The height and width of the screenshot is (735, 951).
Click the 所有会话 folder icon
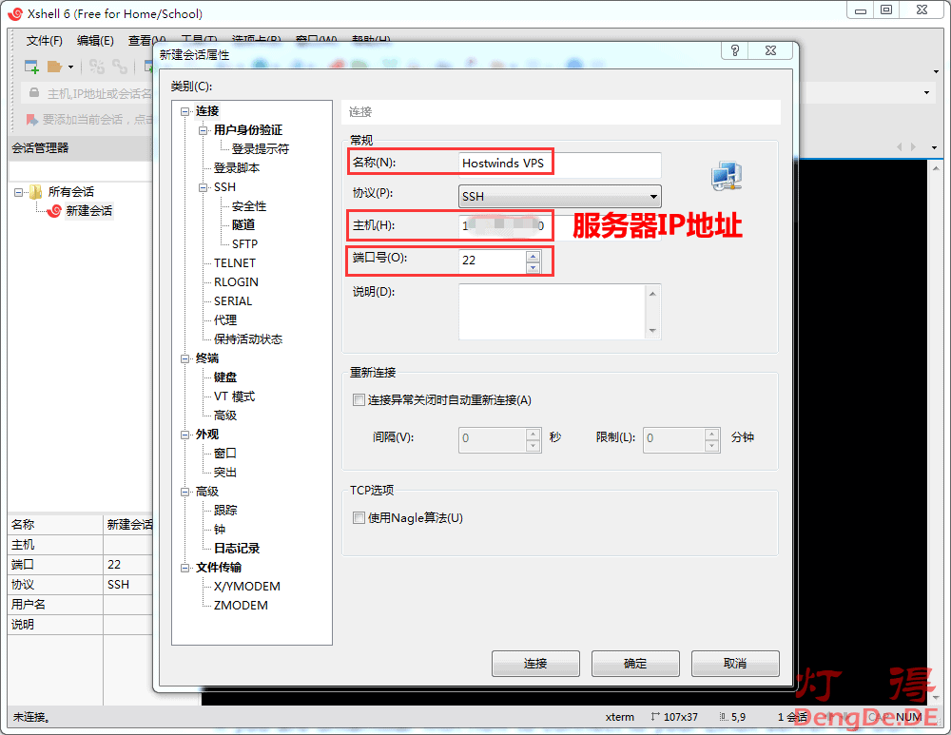click(36, 192)
